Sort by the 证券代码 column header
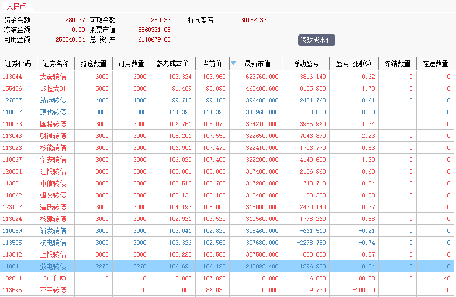This screenshot has height=297, width=456. coord(18,64)
